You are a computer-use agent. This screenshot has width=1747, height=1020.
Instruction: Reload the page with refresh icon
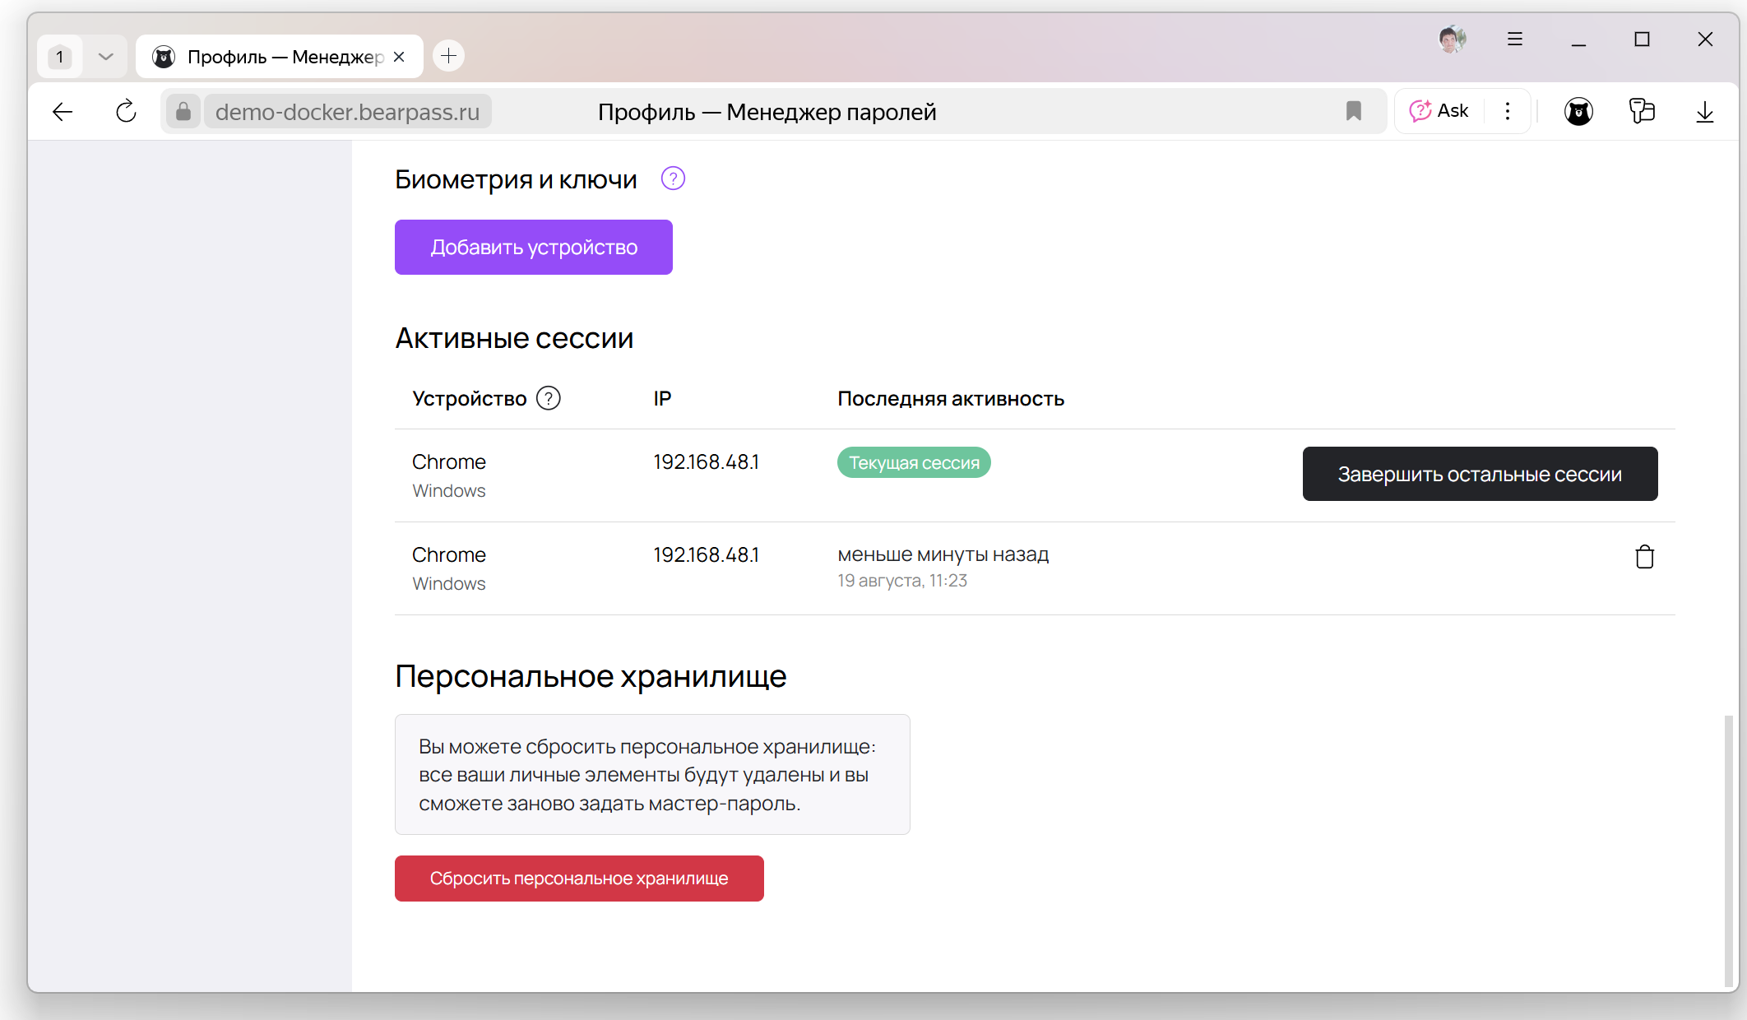coord(126,111)
